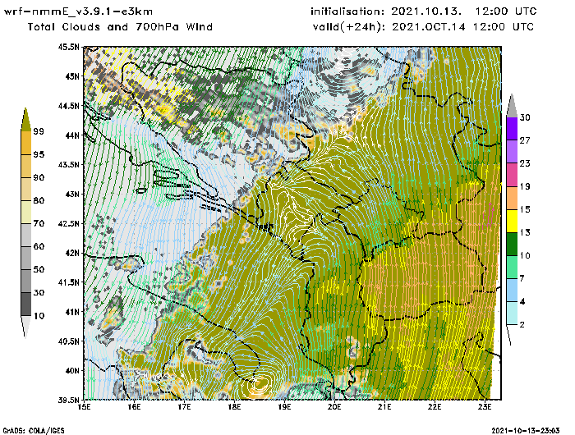Click the '16E' longitude label
This screenshot has width=575, height=435.
(134, 407)
